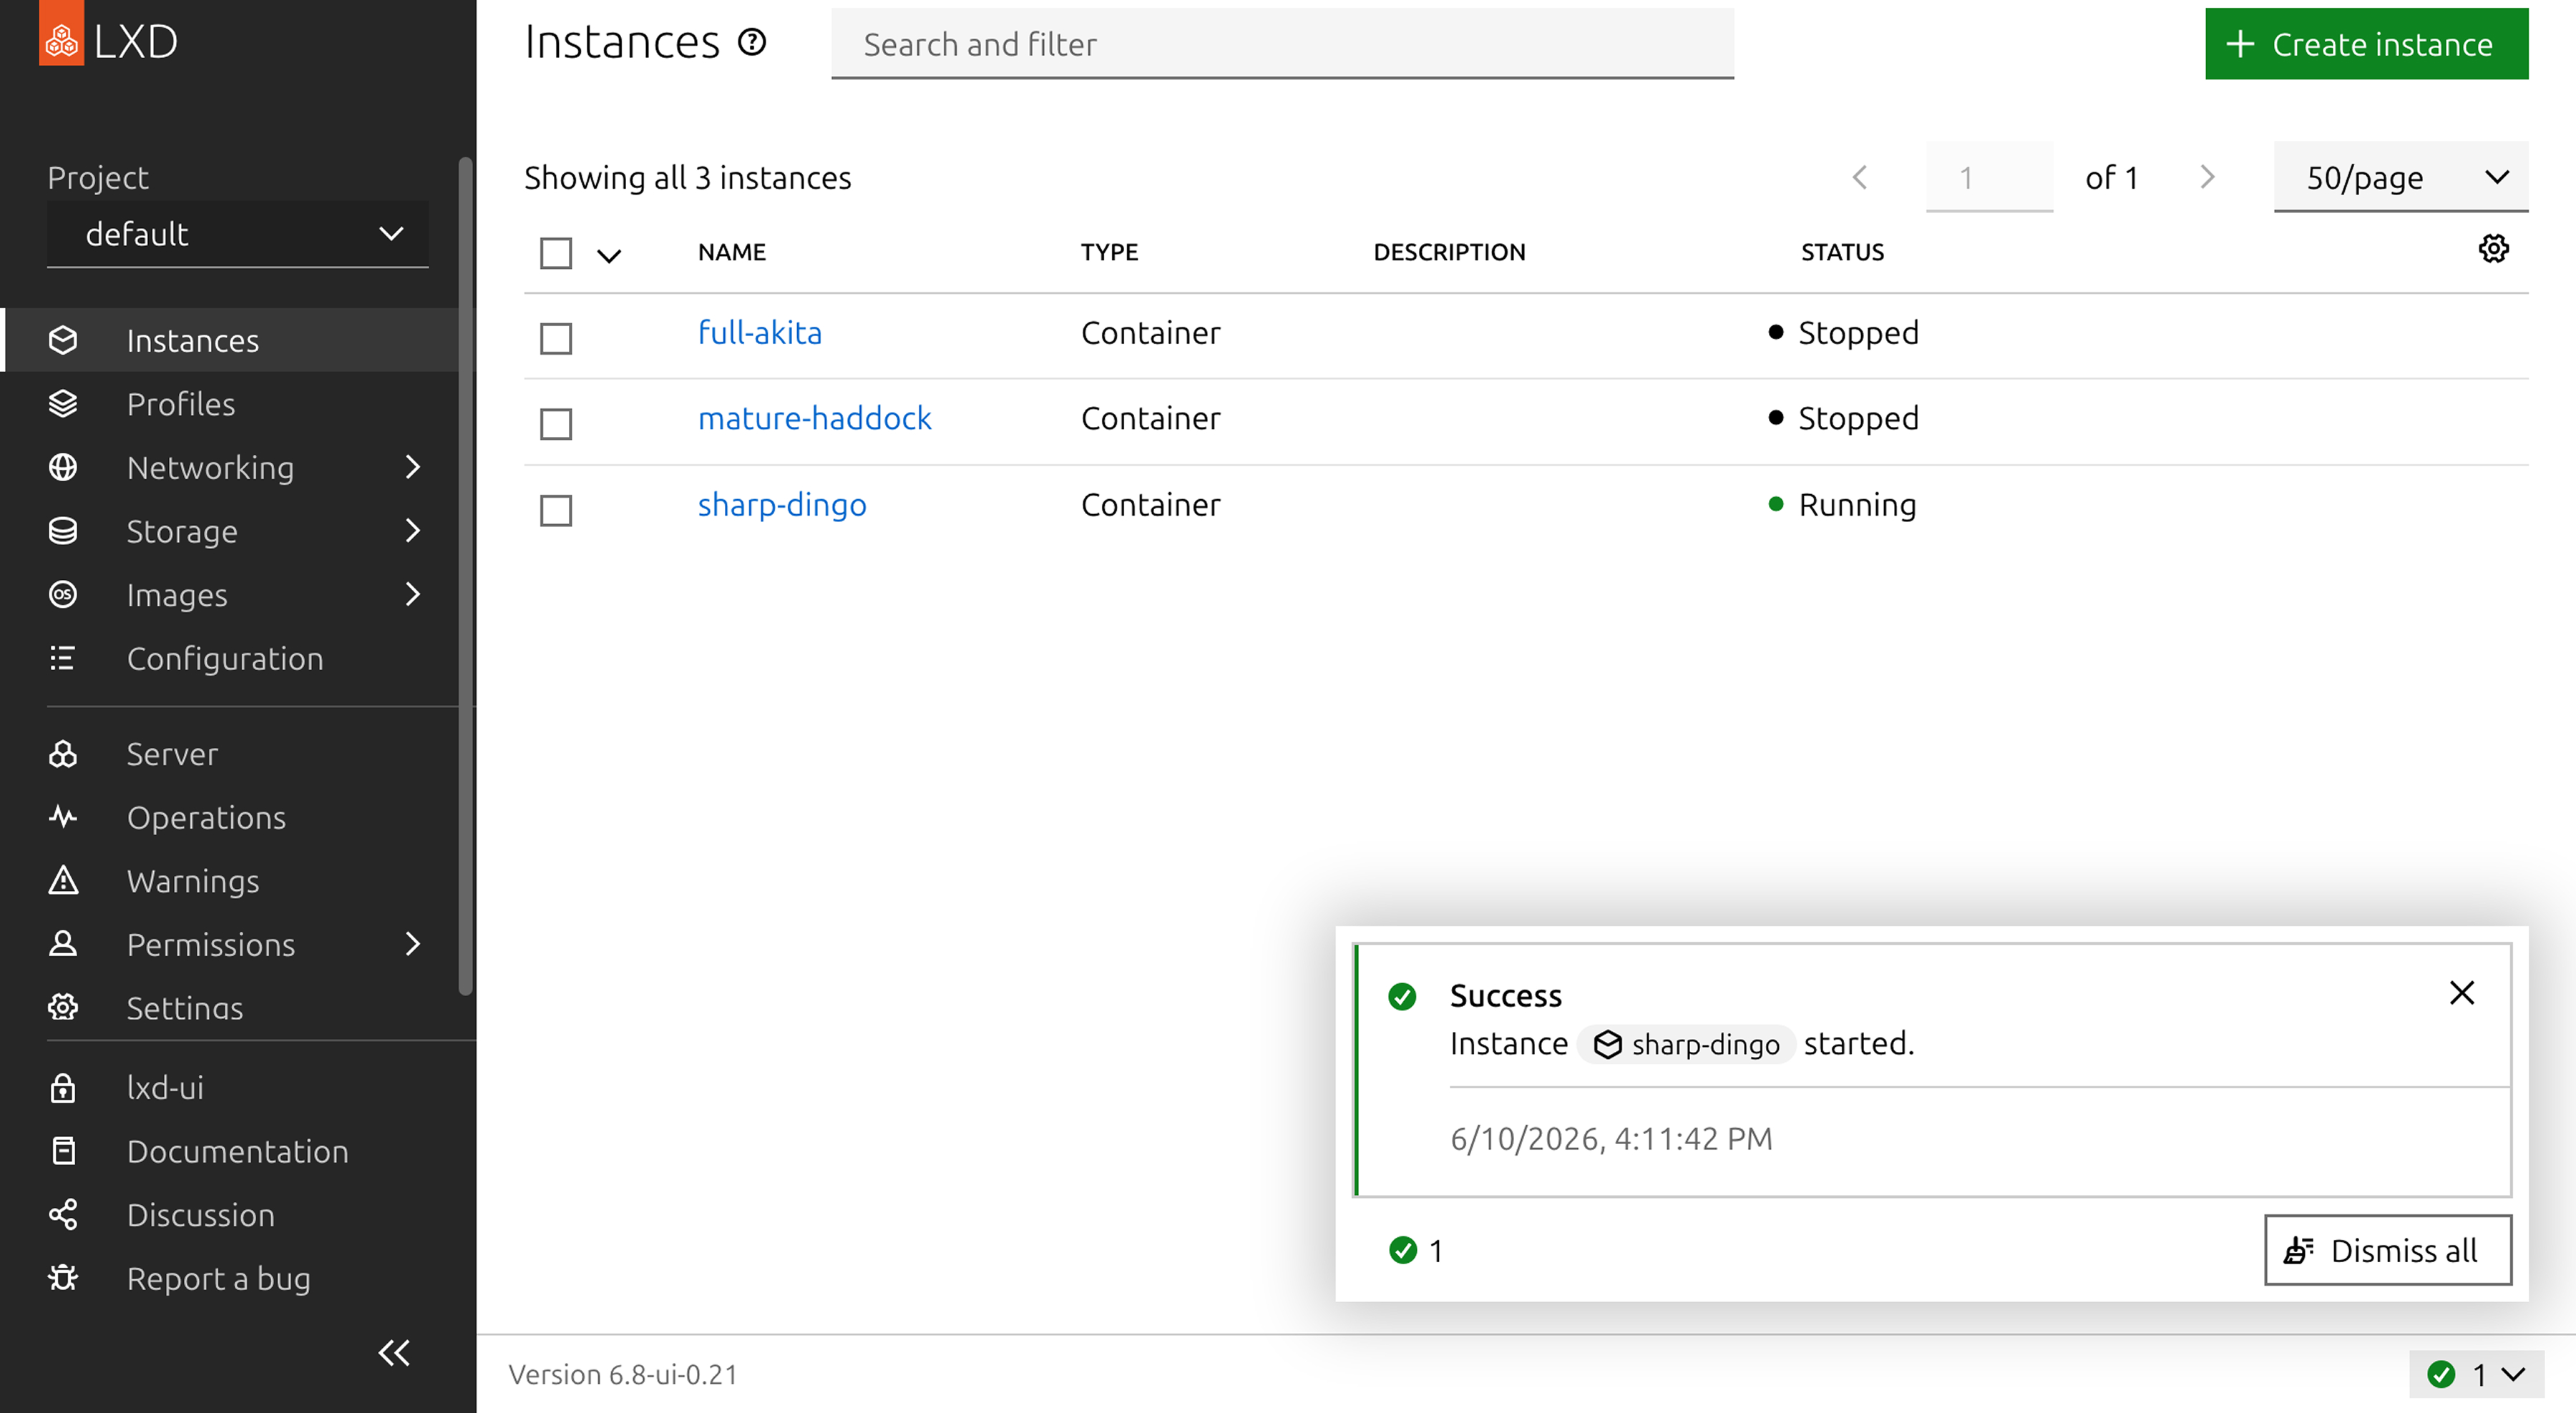Open the Documentation link
Image resolution: width=2576 pixels, height=1413 pixels.
(x=238, y=1151)
